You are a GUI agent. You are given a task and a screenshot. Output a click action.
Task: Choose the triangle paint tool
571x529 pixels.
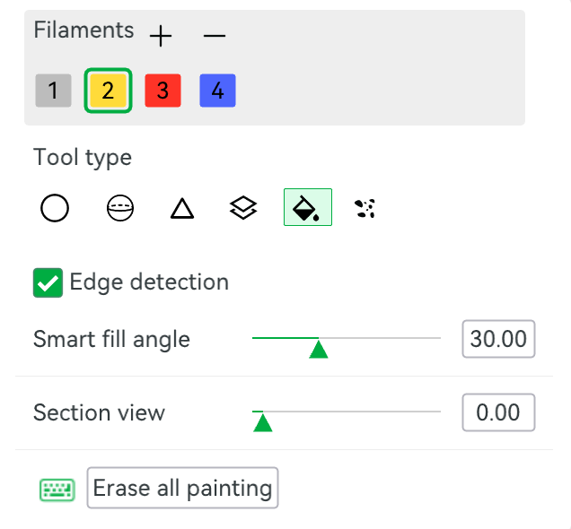(182, 209)
